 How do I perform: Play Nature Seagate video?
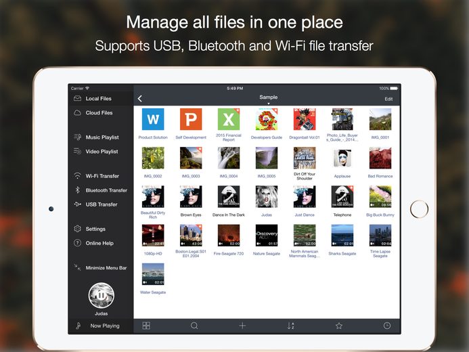(267, 236)
